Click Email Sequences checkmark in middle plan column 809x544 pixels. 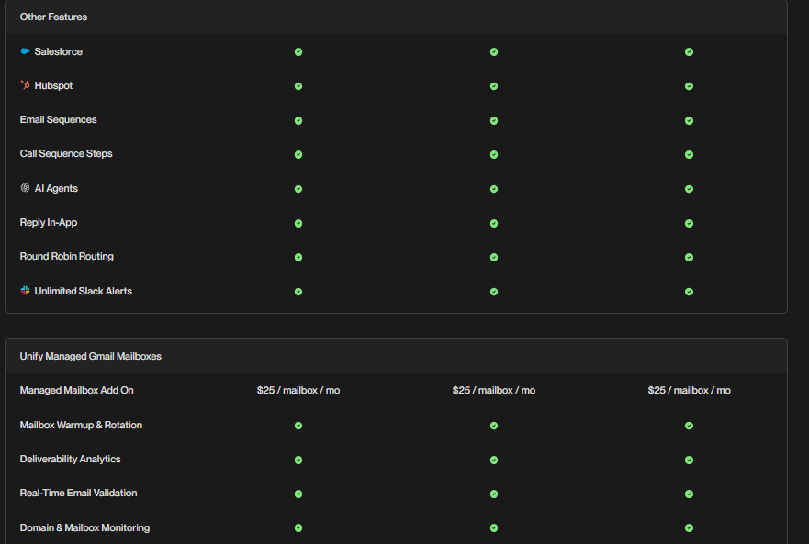[494, 121]
